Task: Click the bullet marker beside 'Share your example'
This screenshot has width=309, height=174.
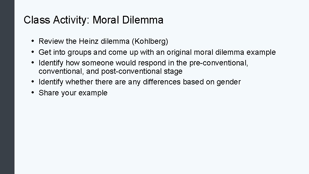Action: pos(33,92)
